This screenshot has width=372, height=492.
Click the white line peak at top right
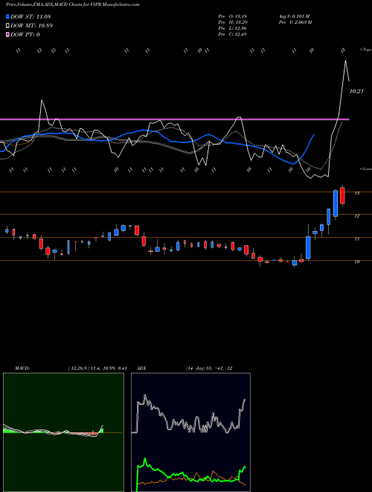346,60
